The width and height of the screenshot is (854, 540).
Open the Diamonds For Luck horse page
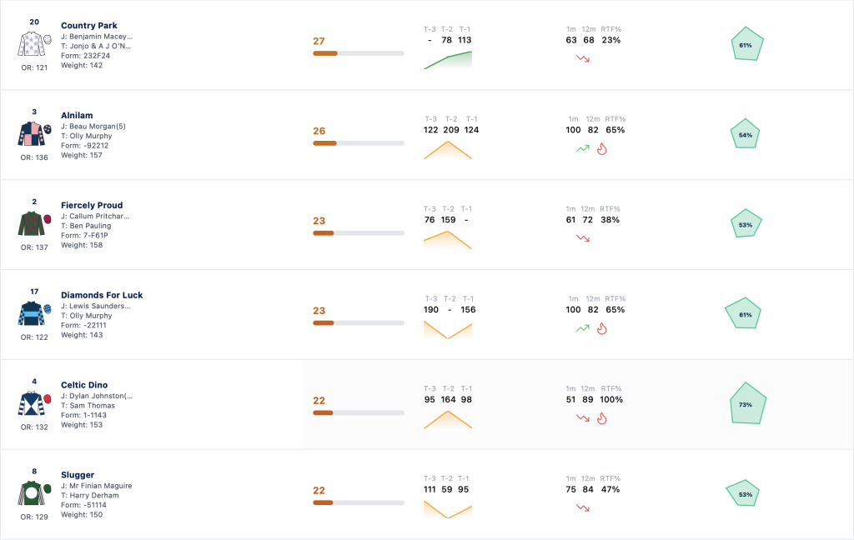tap(102, 295)
